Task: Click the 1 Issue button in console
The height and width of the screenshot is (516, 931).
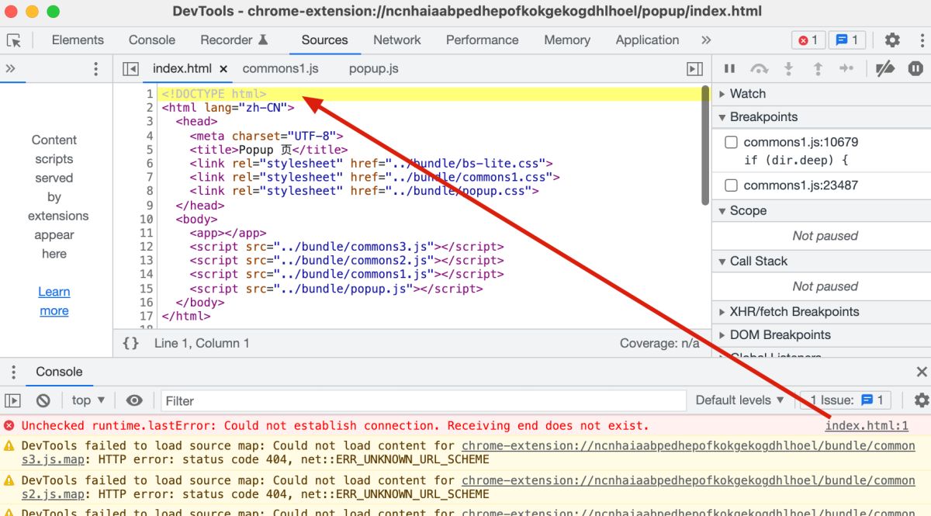Action: [846, 400]
